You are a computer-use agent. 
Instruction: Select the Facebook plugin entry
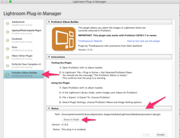tap(24, 40)
